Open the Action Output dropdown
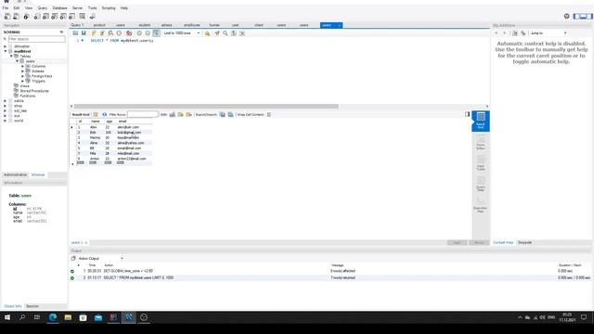The width and height of the screenshot is (594, 334). pos(100,258)
